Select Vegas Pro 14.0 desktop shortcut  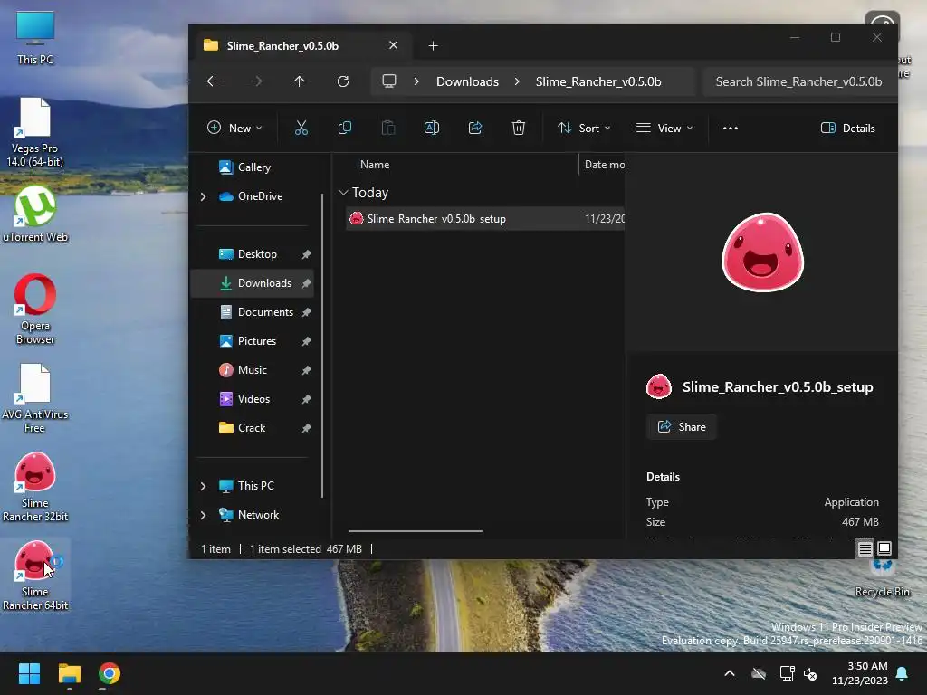35,132
